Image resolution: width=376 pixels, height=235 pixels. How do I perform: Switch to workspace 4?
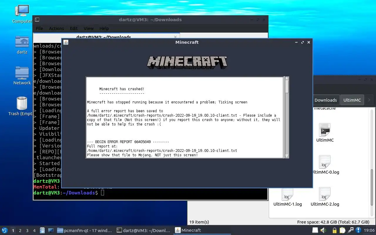click(x=34, y=231)
